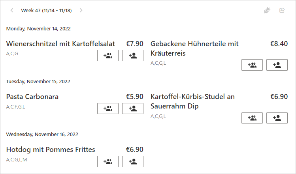Click the €8.40 price of Hühnerteile
This screenshot has width=296, height=174.
coord(279,44)
